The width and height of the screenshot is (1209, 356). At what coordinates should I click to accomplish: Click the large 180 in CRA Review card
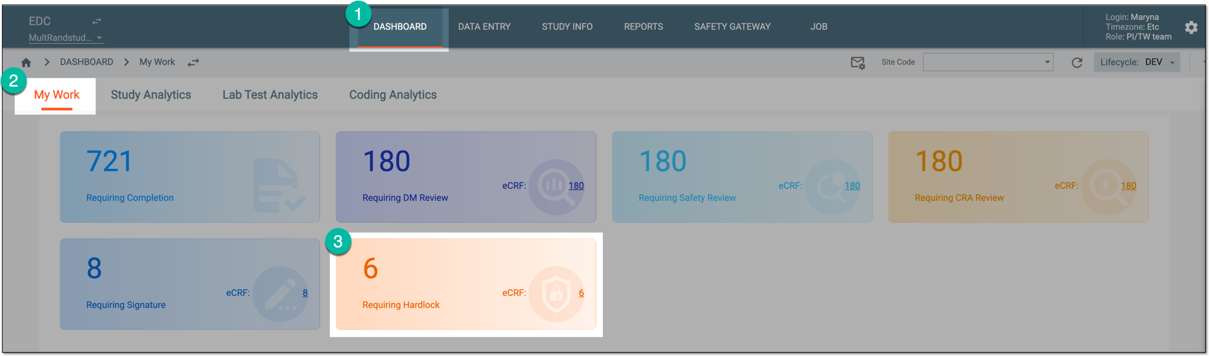point(939,161)
